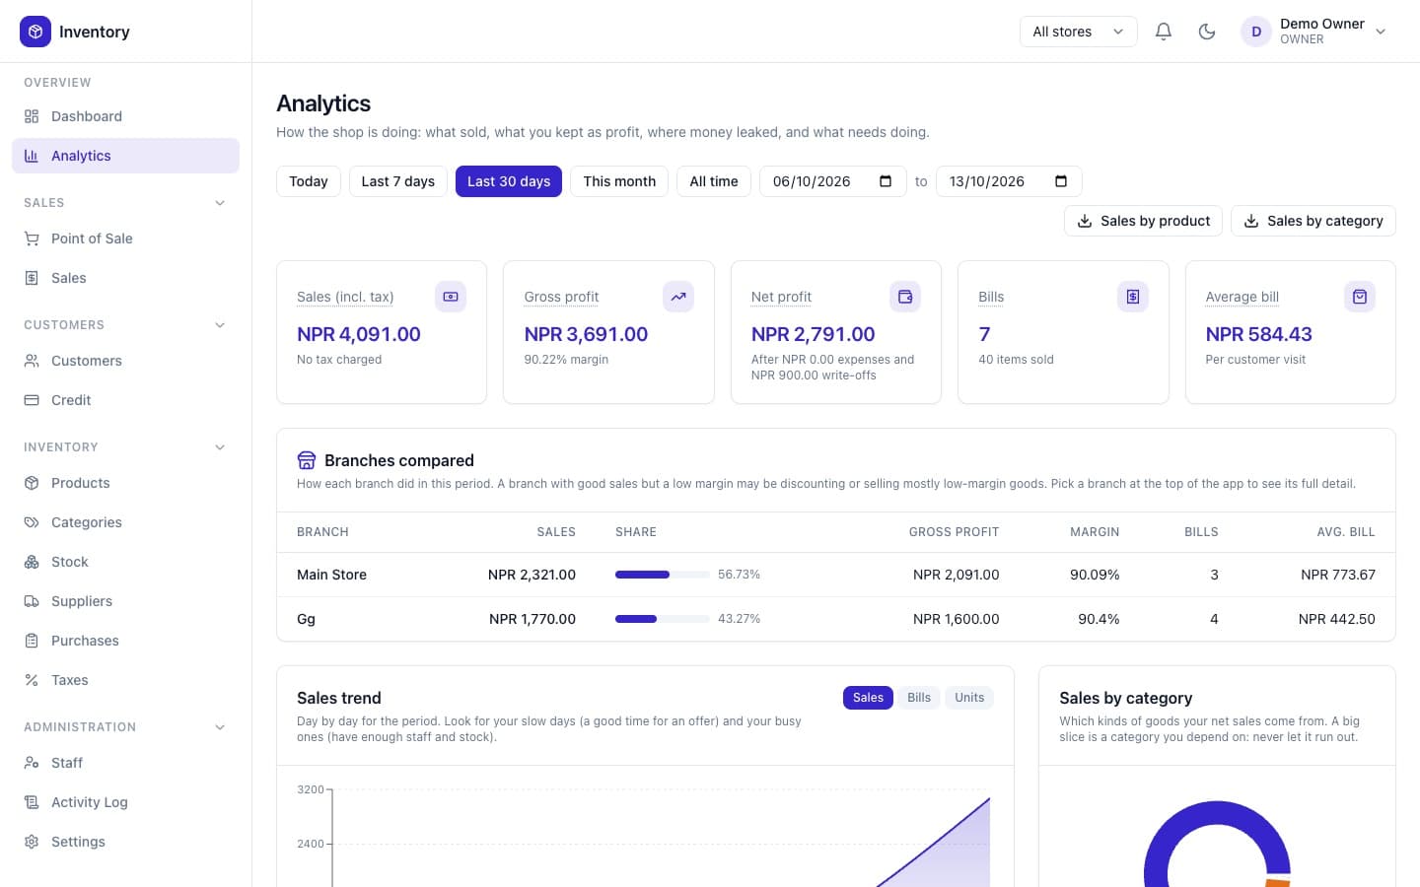Click the start date input field
This screenshot has height=887, width=1420.
[x=833, y=181]
